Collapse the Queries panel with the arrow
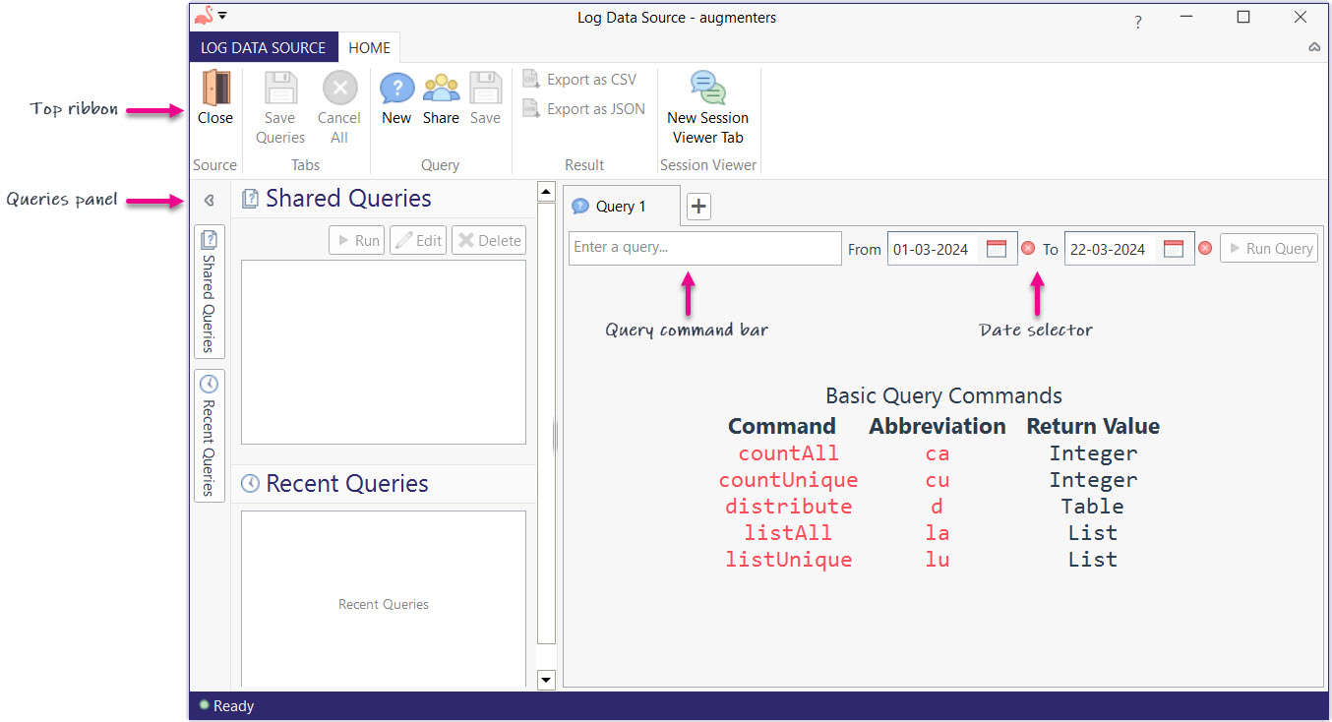The height and width of the screenshot is (722, 1332). tap(209, 201)
